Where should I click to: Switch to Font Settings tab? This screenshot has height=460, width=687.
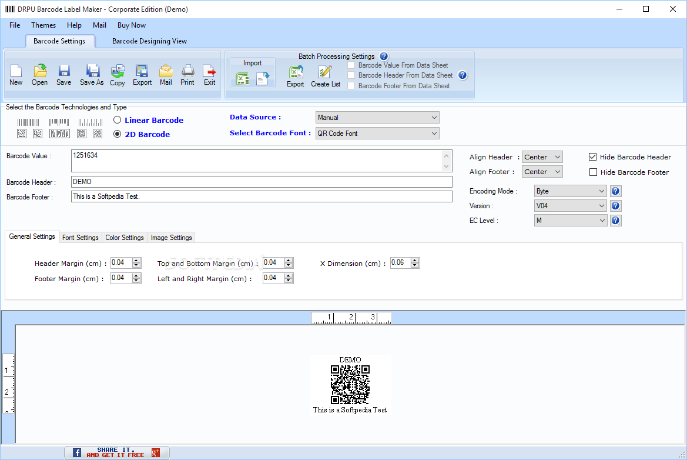tap(80, 238)
